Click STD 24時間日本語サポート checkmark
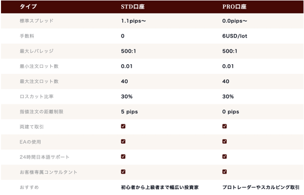The width and height of the screenshot is (304, 195). point(123,156)
